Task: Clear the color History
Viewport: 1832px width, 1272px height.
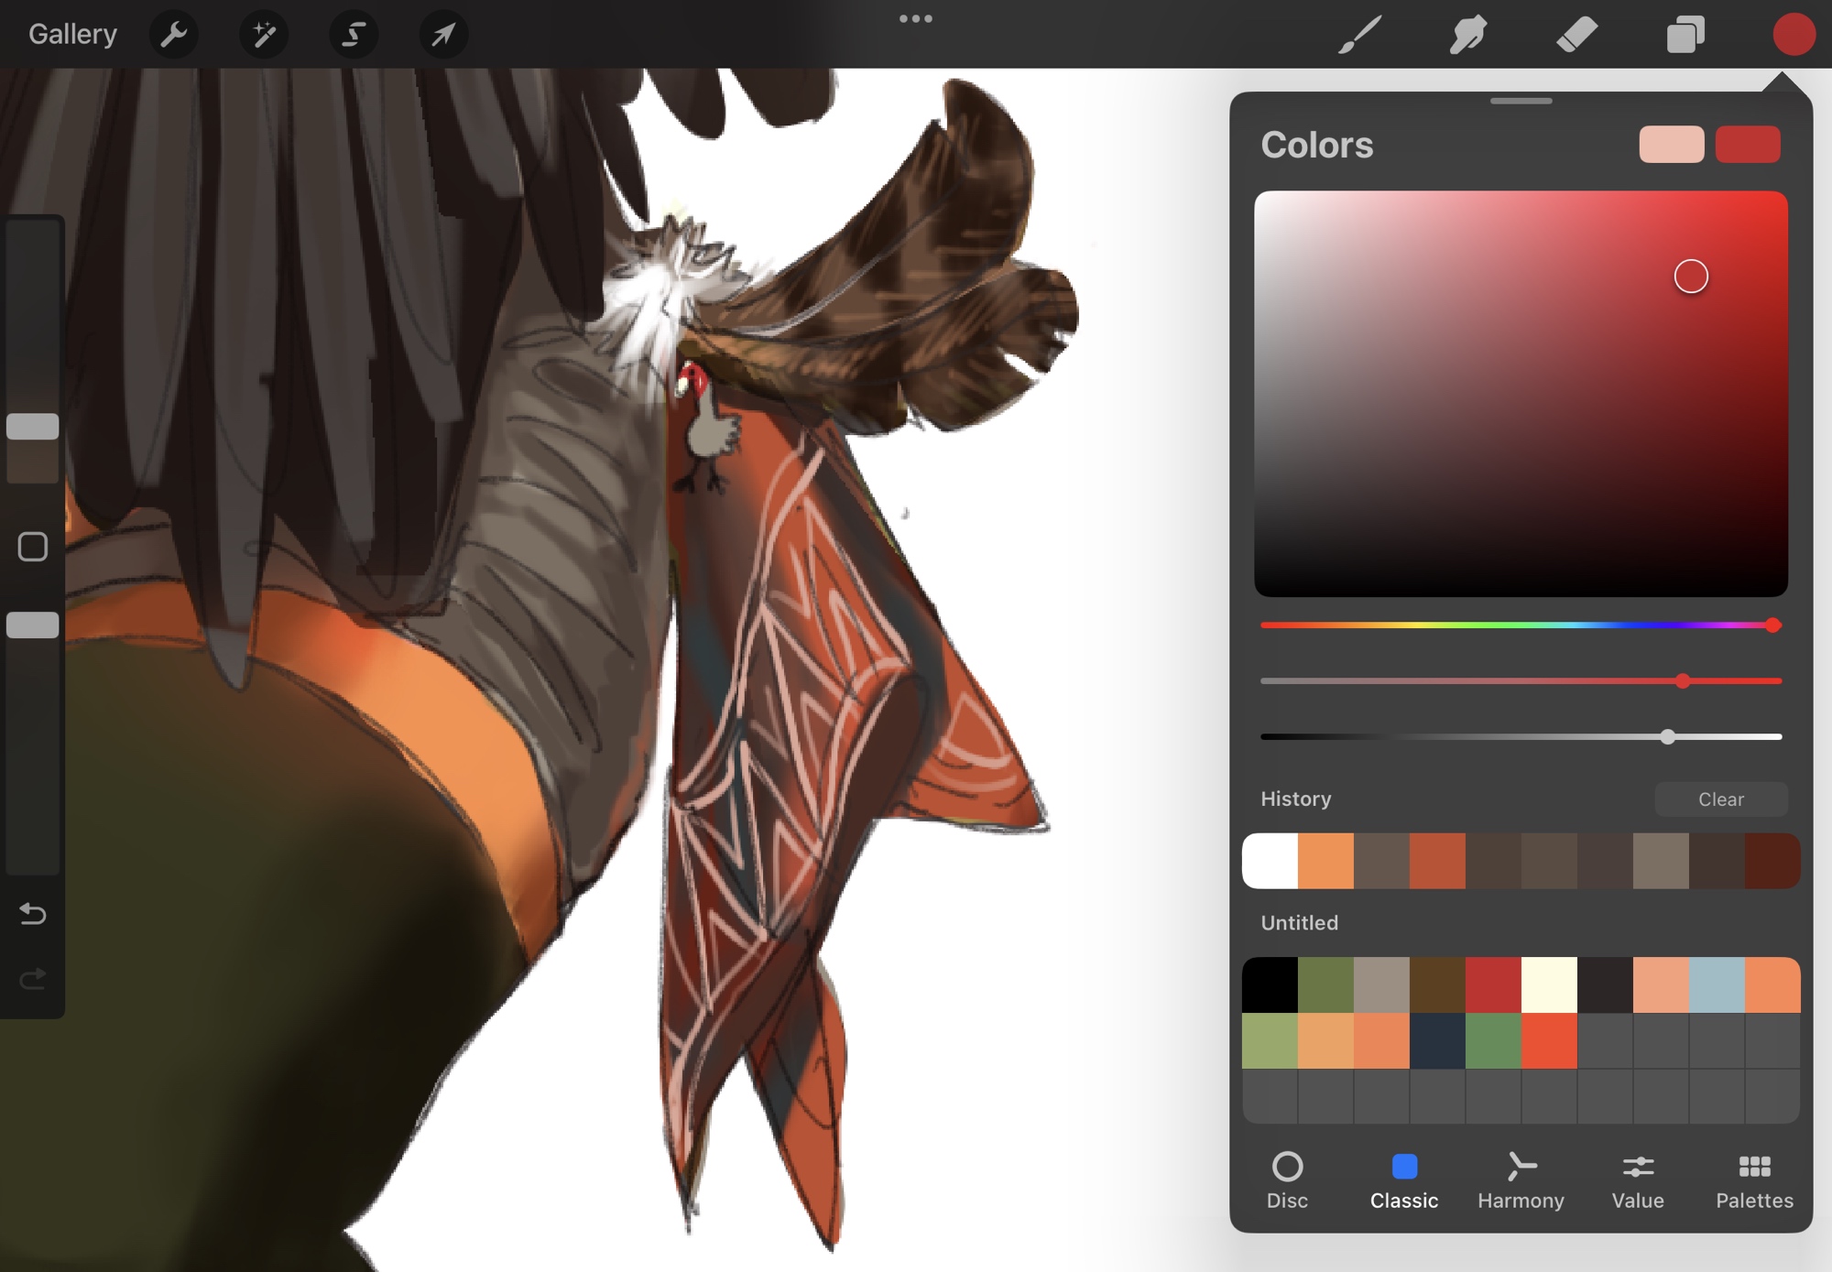Action: [1720, 799]
